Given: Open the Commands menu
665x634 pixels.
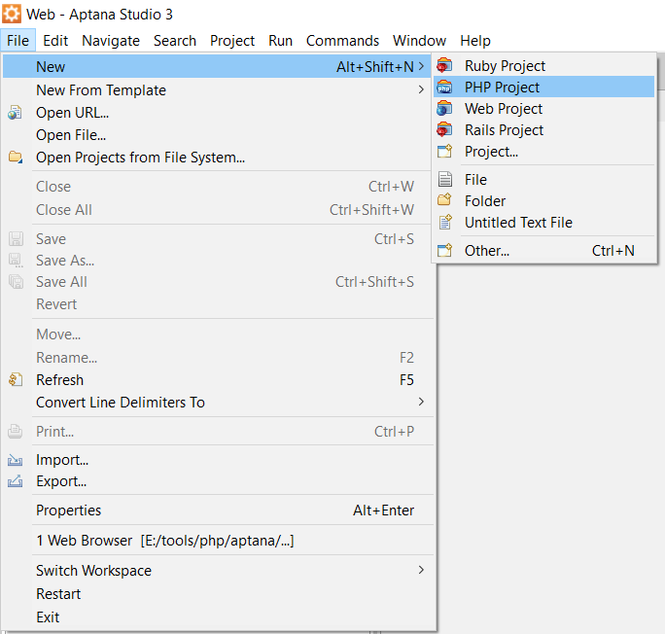Looking at the screenshot, I should click(x=342, y=41).
